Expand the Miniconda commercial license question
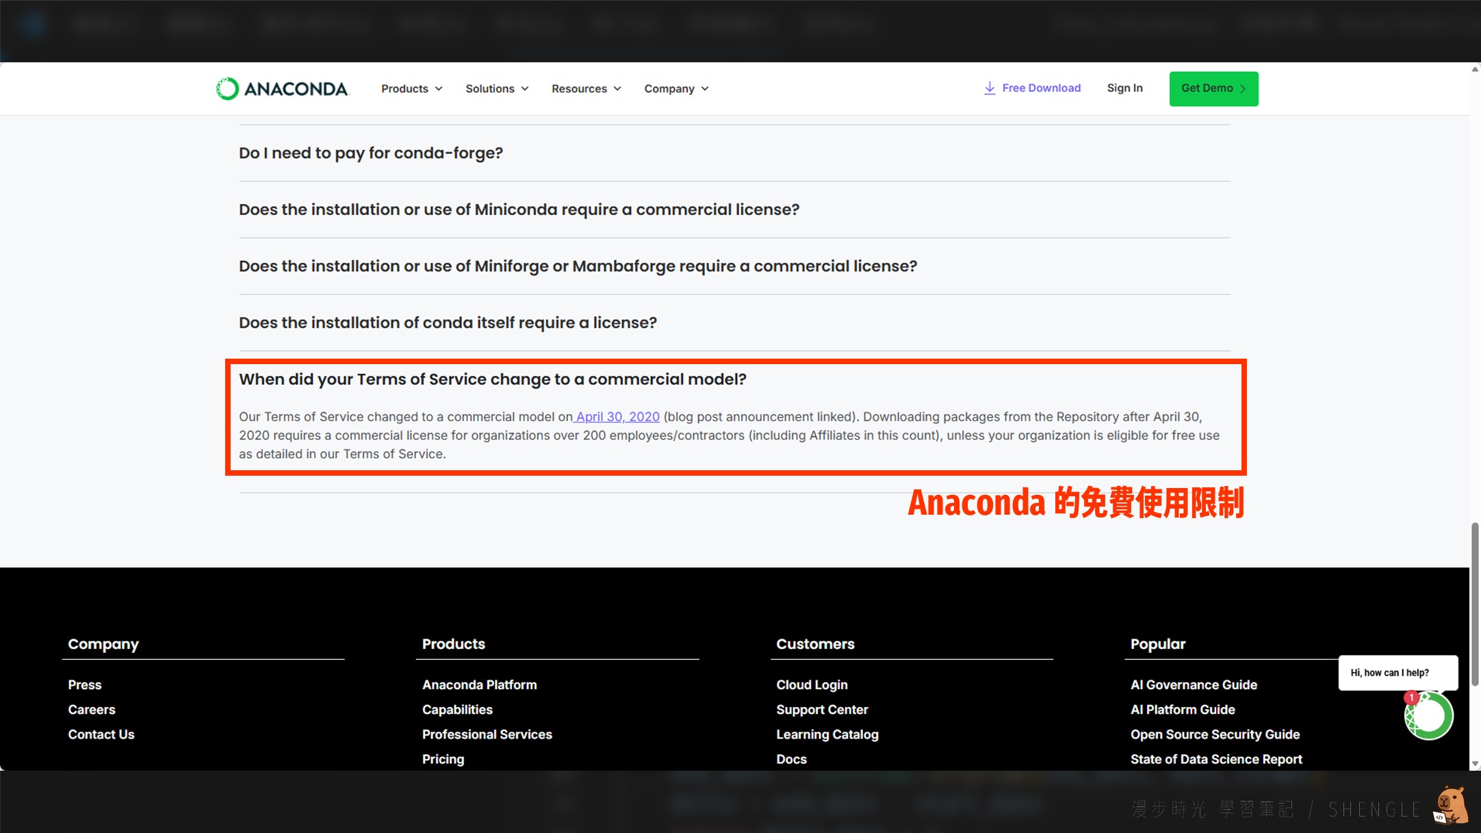The width and height of the screenshot is (1481, 833). (x=734, y=209)
